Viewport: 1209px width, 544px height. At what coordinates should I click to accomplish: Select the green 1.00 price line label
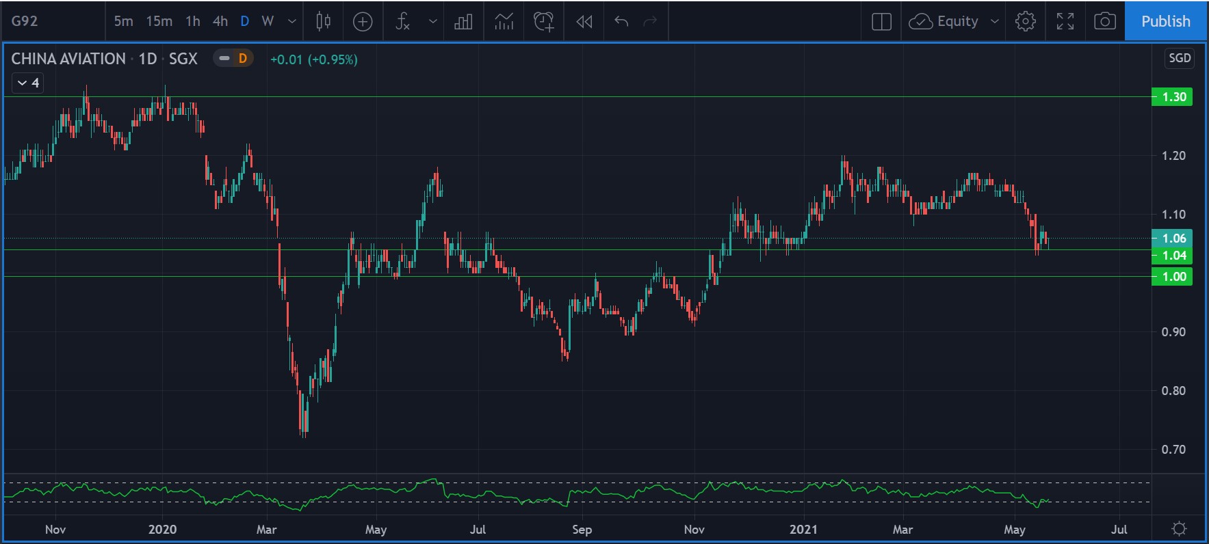1173,277
